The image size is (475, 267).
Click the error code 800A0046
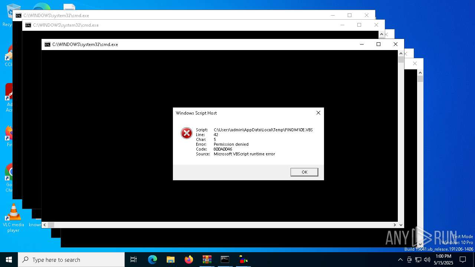(223, 149)
